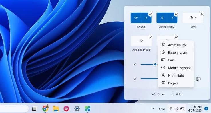Unpin the Wi-Fi quick setting tile
Image resolution: width=211 pixels, height=113 pixels.
[150, 14]
